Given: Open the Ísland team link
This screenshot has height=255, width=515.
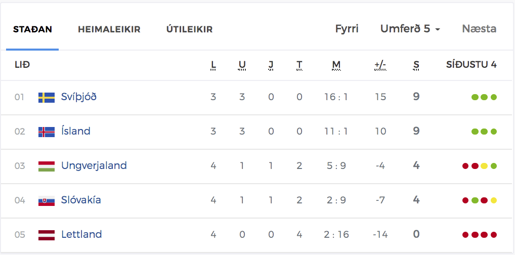Looking at the screenshot, I should (x=75, y=132).
